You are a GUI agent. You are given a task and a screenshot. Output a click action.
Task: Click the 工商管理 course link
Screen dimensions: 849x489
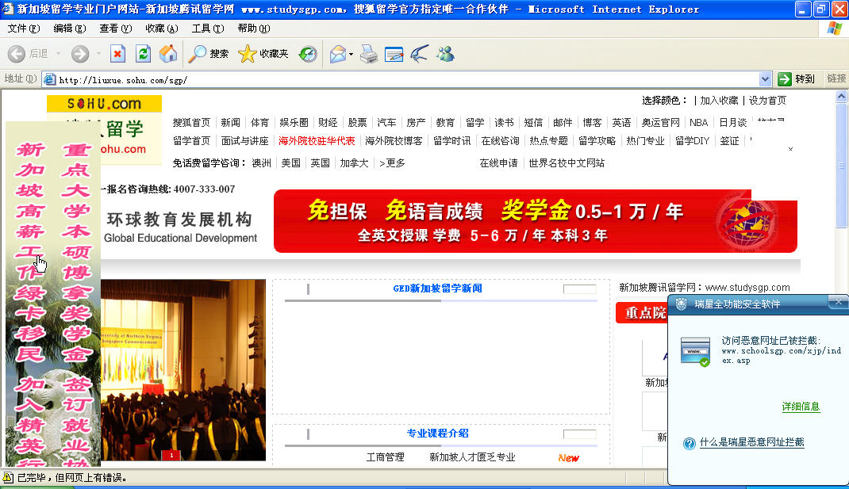tap(385, 457)
